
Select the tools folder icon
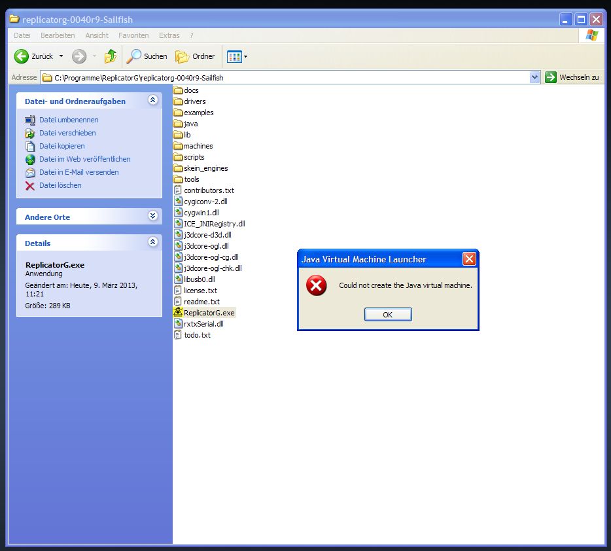(x=178, y=180)
